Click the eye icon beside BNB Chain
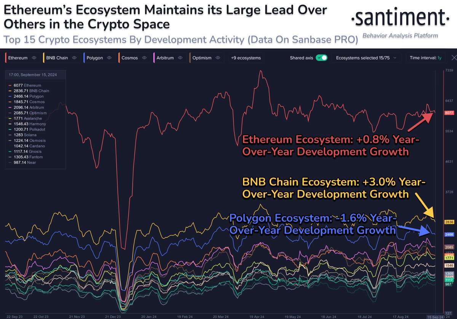 pos(74,58)
